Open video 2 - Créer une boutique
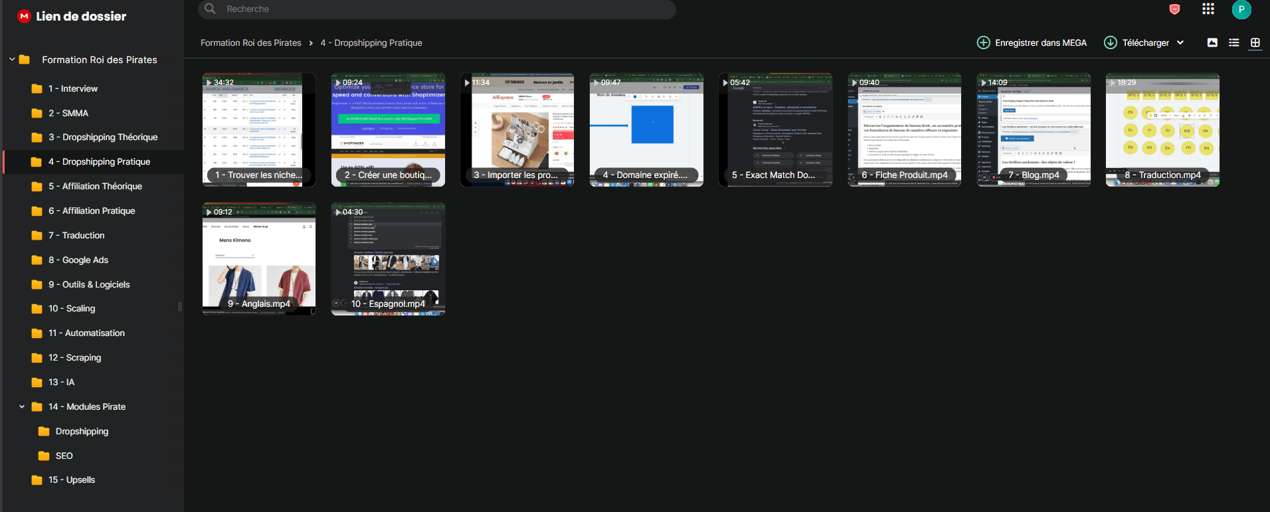This screenshot has height=512, width=1270. tap(388, 129)
